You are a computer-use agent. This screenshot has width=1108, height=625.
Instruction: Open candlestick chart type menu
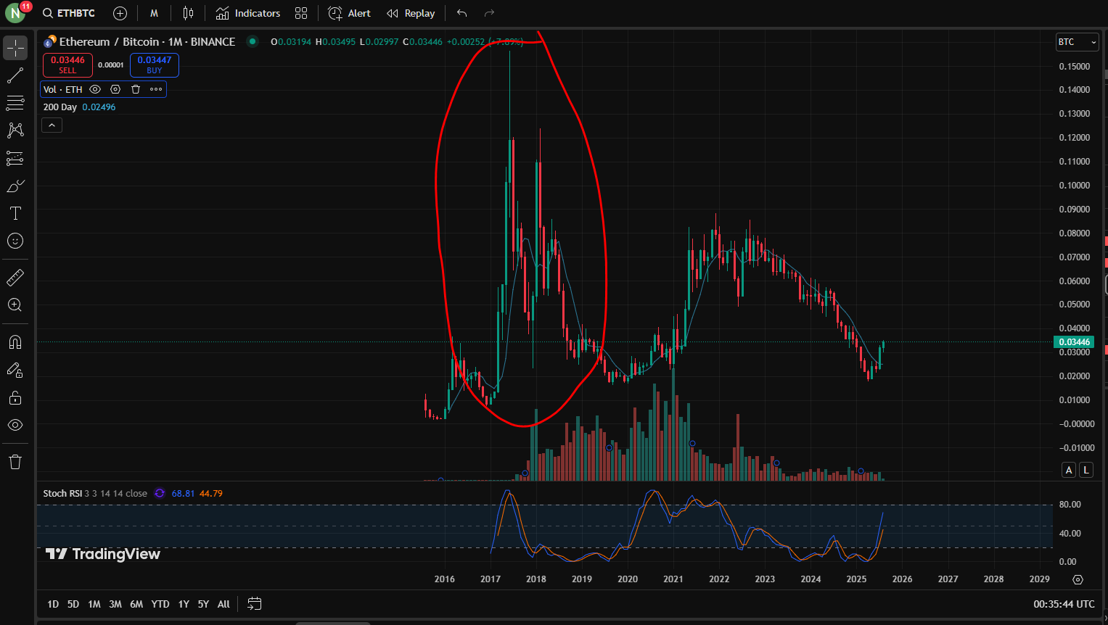[188, 13]
